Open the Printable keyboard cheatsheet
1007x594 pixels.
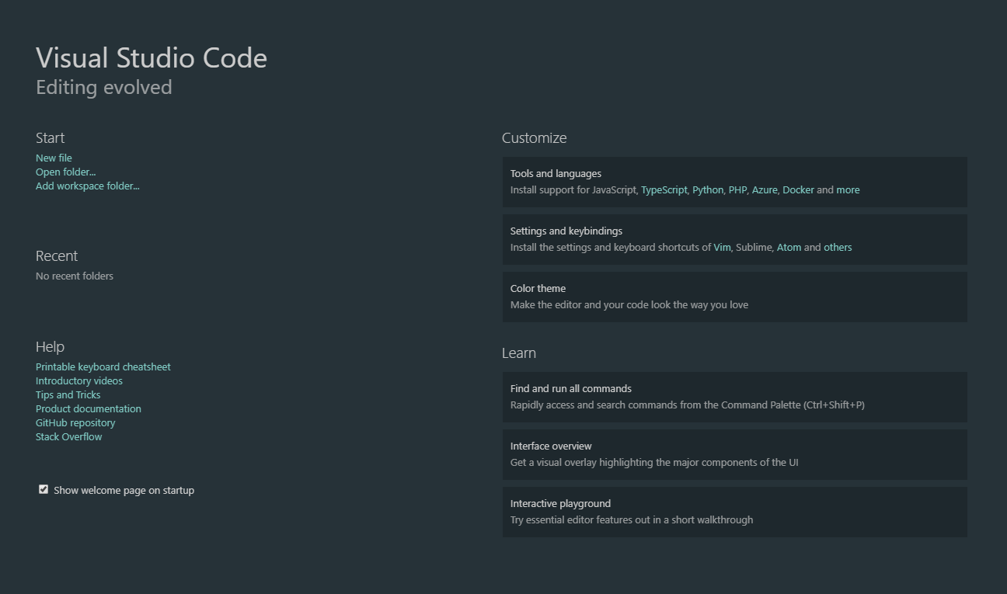pyautogui.click(x=103, y=366)
